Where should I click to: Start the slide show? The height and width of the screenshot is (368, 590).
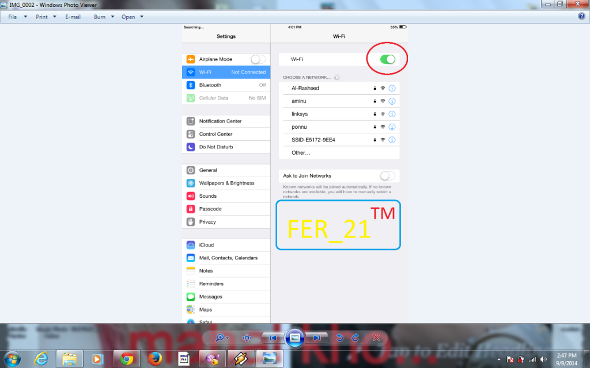(294, 338)
